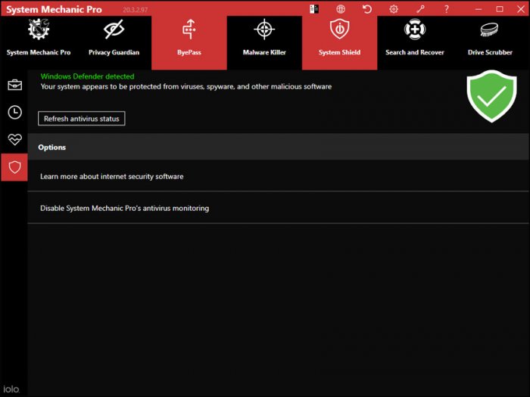
Task: Click the undo arrow icon in title bar
Action: 367,9
